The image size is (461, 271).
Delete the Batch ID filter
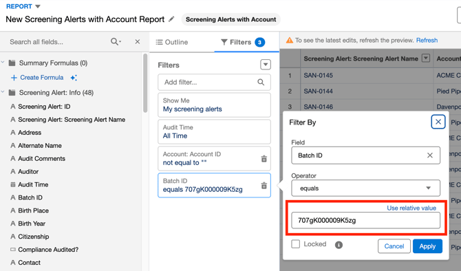tap(264, 186)
